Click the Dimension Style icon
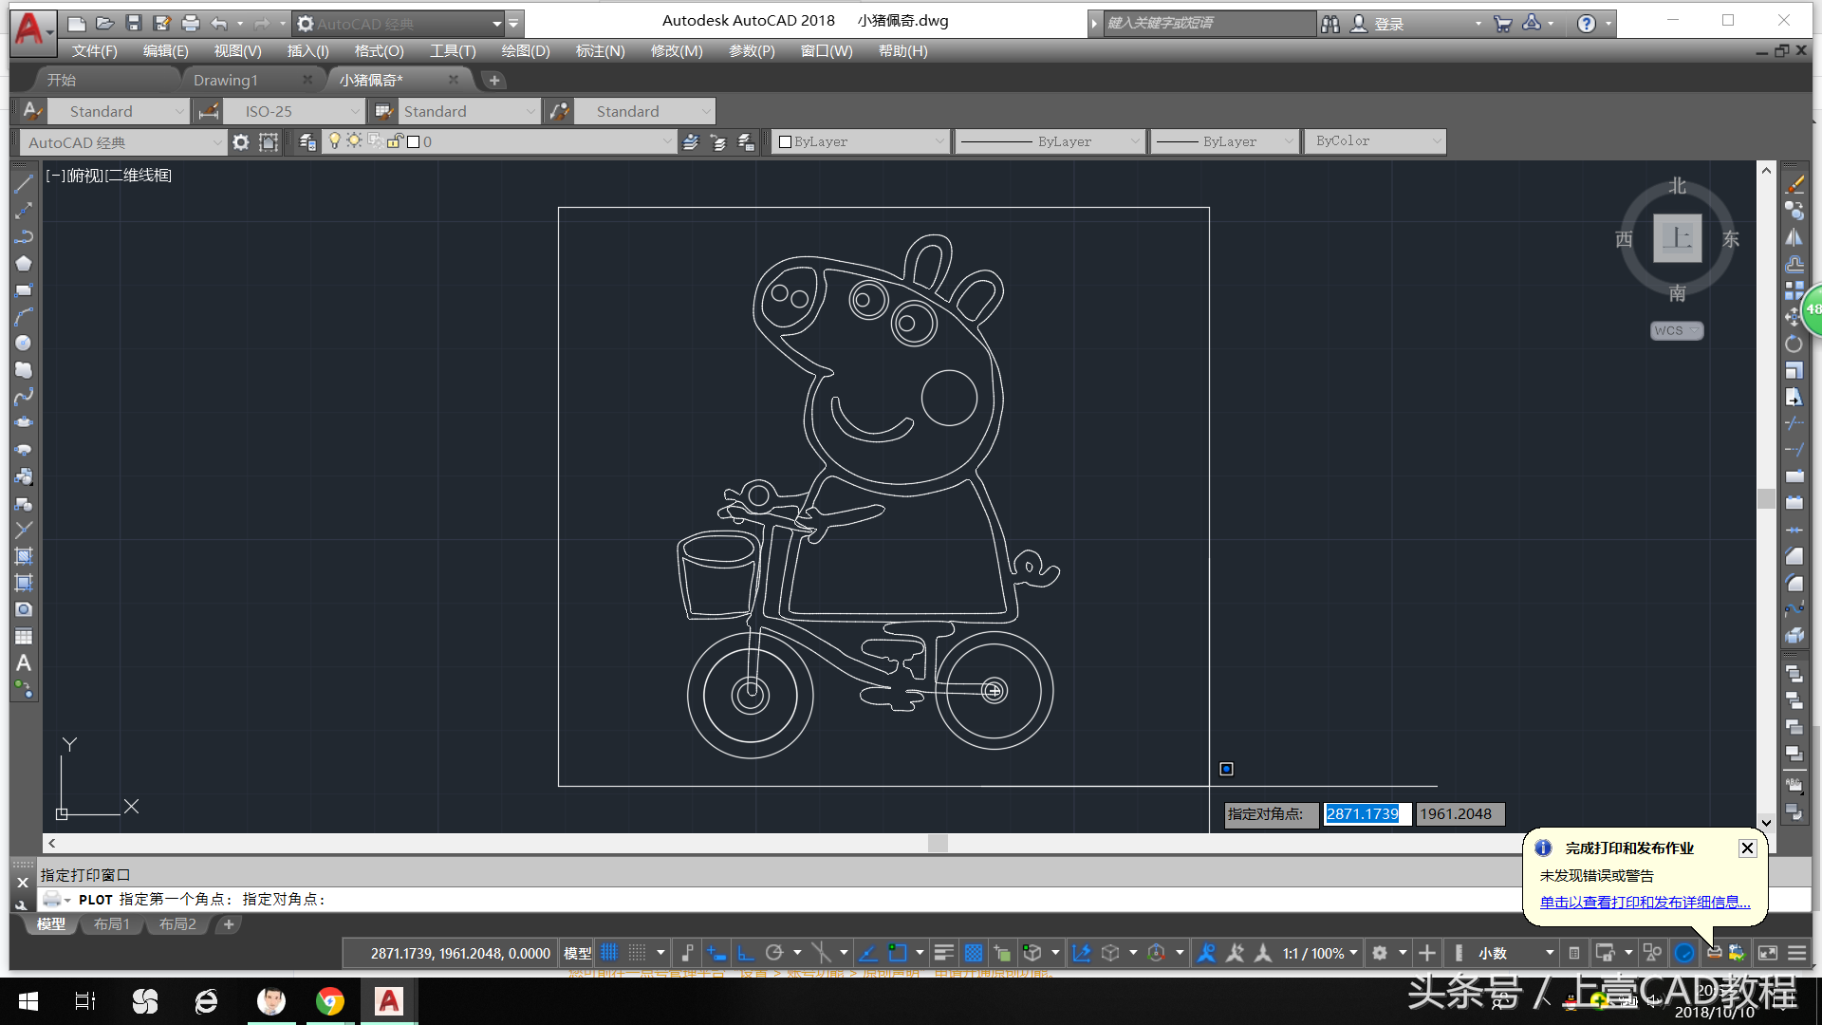The width and height of the screenshot is (1822, 1025). click(x=208, y=111)
